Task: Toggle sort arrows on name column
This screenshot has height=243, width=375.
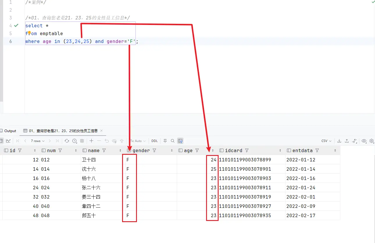Action: pyautogui.click(x=120, y=150)
